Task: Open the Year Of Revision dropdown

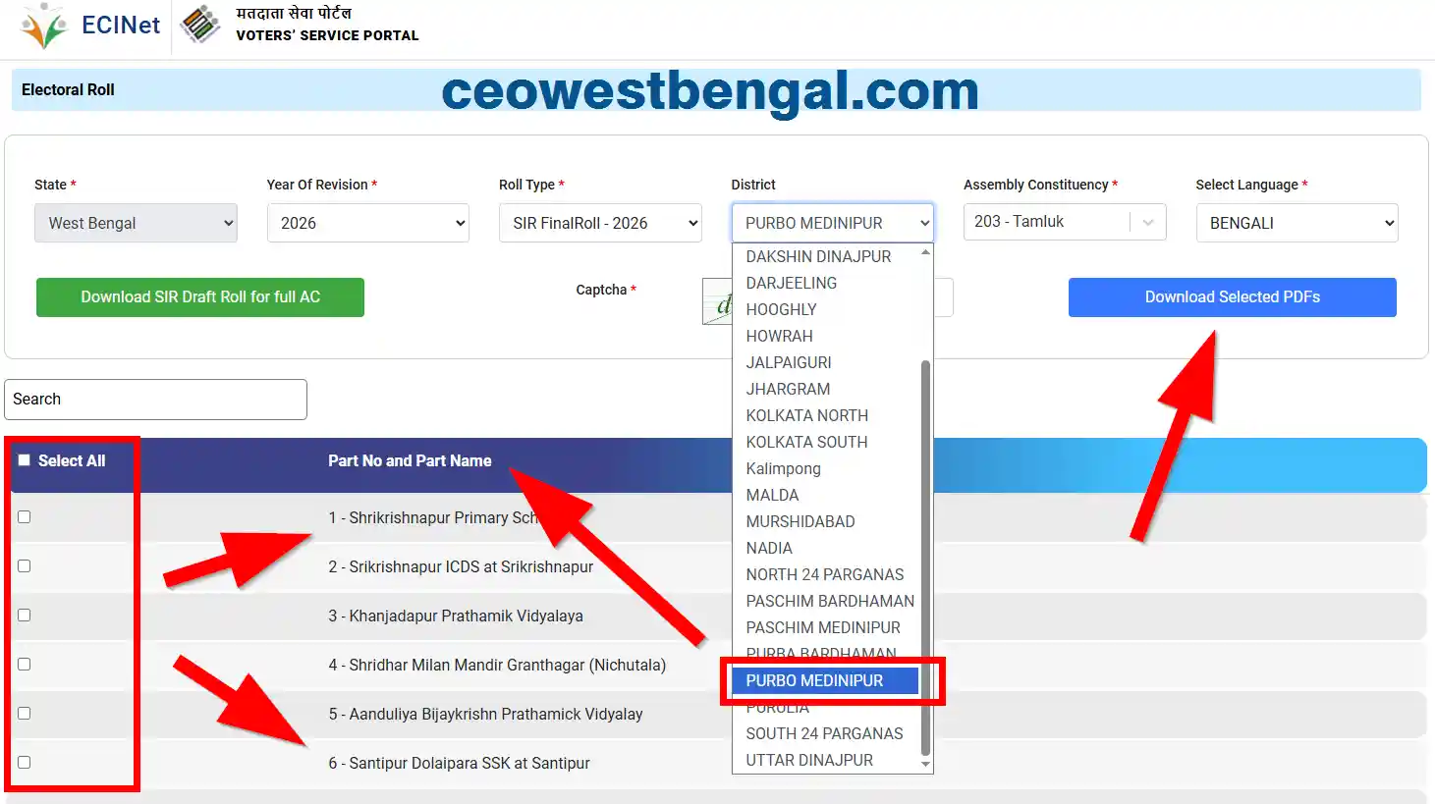Action: coord(367,223)
